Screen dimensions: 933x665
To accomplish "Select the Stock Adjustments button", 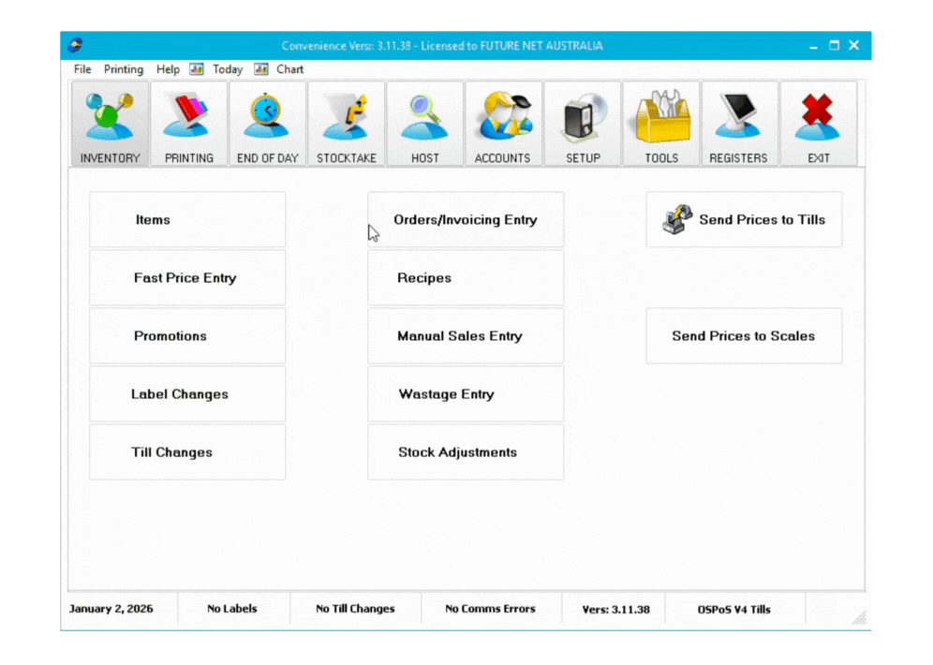I will (x=466, y=452).
